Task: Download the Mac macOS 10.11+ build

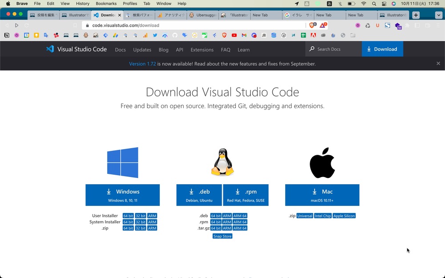Action: [x=322, y=195]
